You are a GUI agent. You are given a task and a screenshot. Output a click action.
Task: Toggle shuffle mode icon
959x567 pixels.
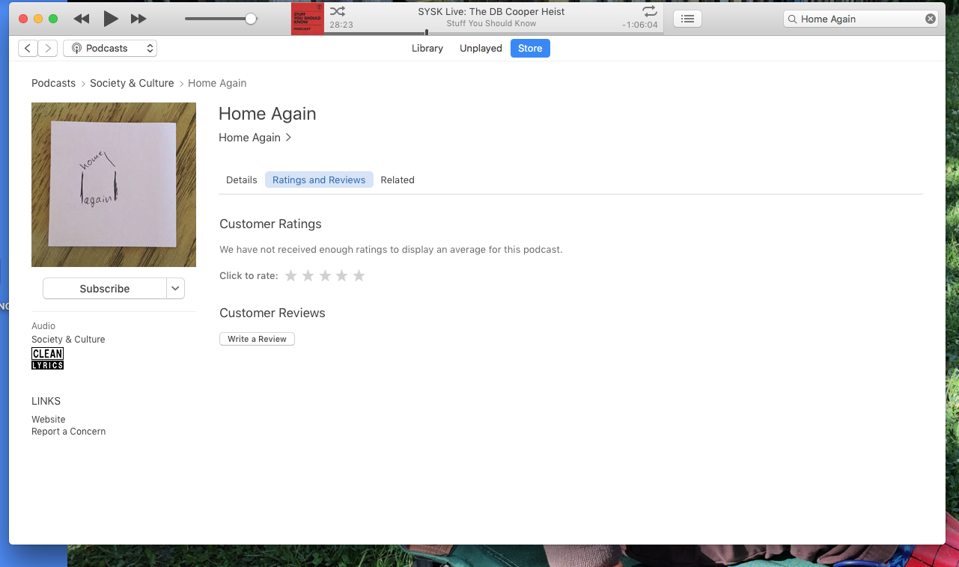click(338, 11)
